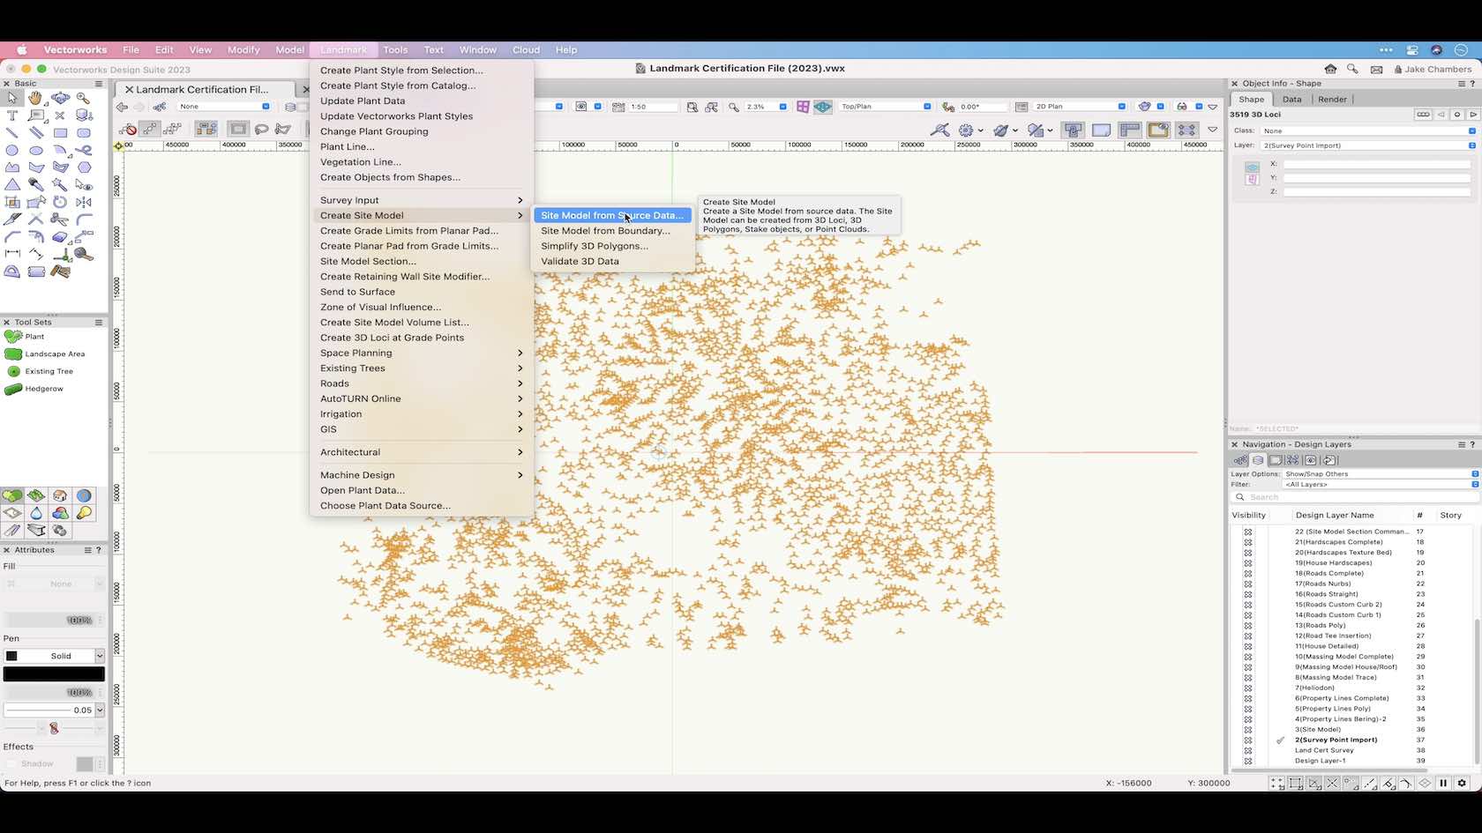This screenshot has width=1482, height=833.
Task: Activate the Text tool
Action: pos(12,115)
